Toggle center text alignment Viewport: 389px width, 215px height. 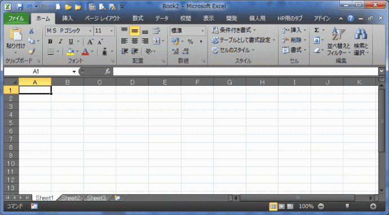(x=135, y=41)
